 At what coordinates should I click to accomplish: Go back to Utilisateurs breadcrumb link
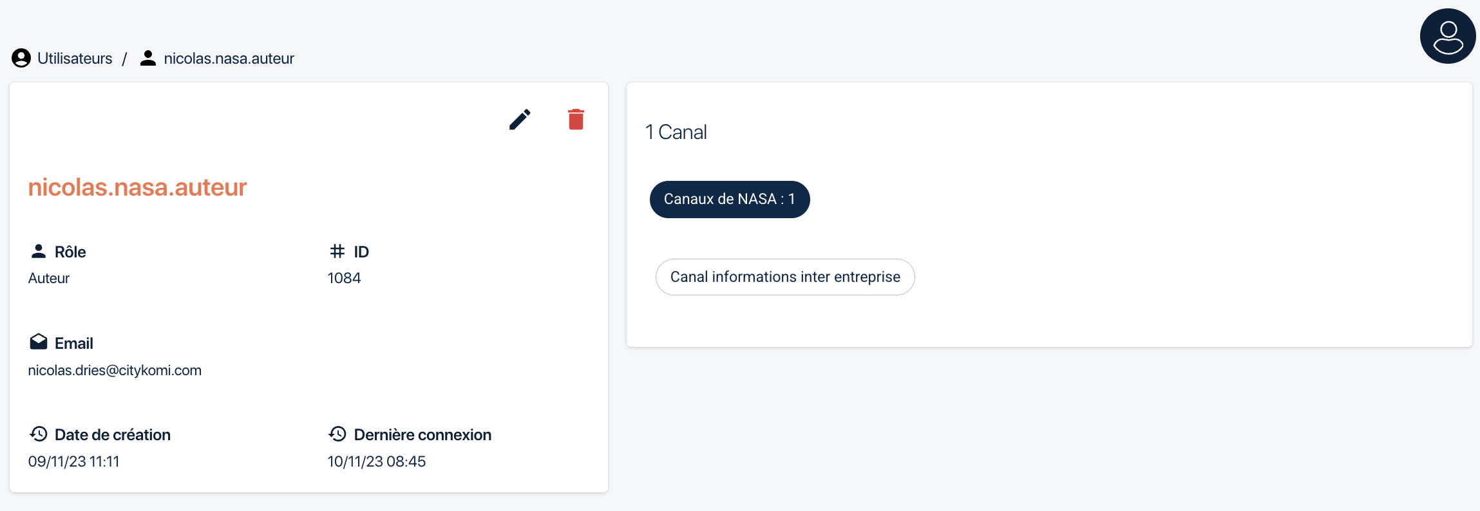[75, 59]
